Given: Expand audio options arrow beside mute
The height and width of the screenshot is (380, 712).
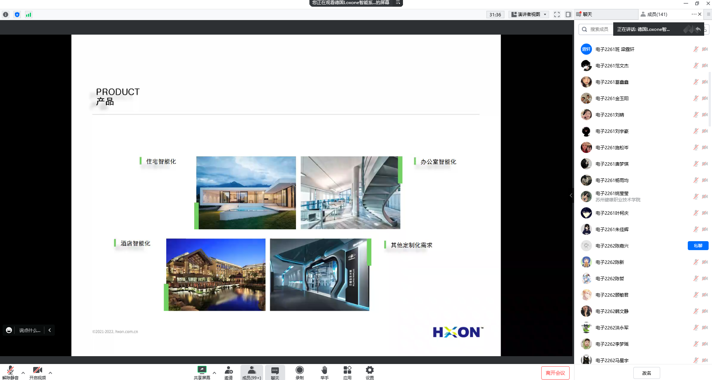Looking at the screenshot, I should click(23, 373).
